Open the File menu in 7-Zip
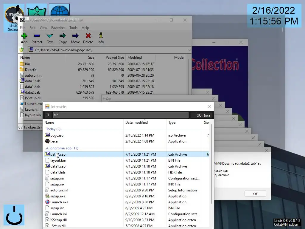Viewport: 305px width, 229px height. (23, 28)
